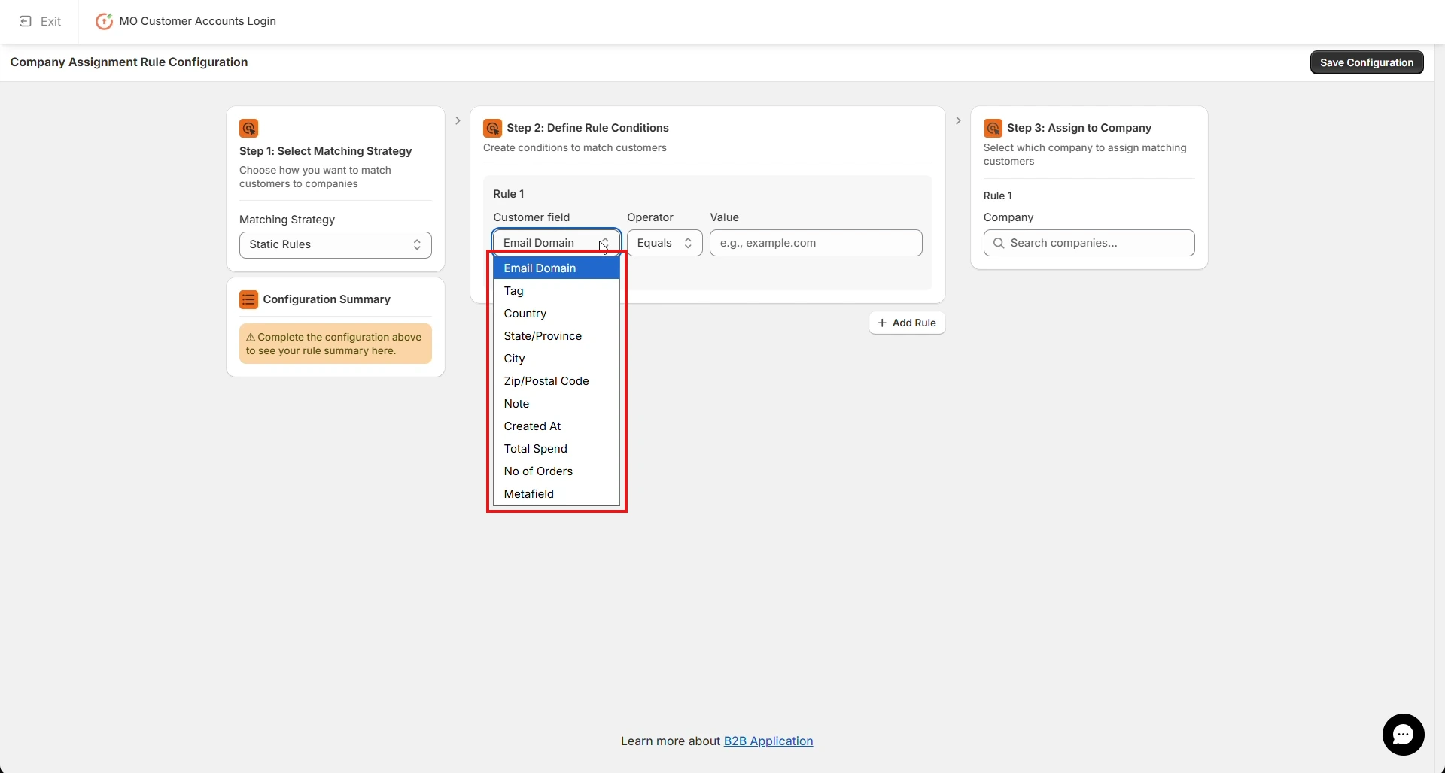Choose Country in the dropdown list
This screenshot has height=773, width=1445.
point(556,314)
